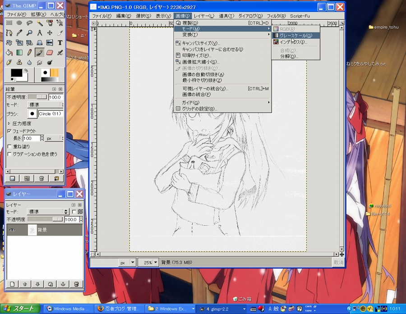Open キャンバスサイズ(V) menu item
The image size is (406, 314).
coord(223,43)
